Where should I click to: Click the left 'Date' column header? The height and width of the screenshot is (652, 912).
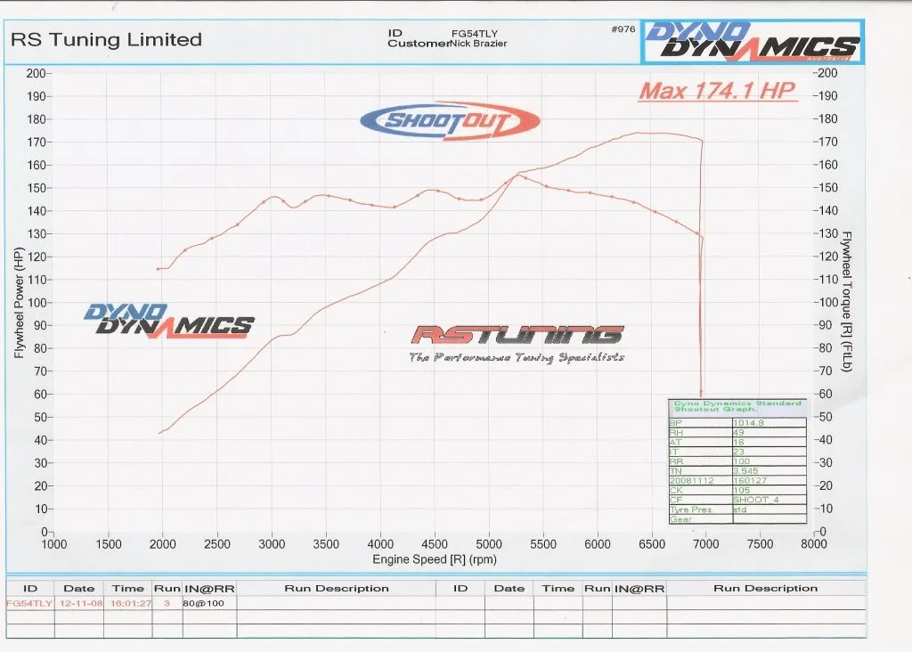coord(79,588)
